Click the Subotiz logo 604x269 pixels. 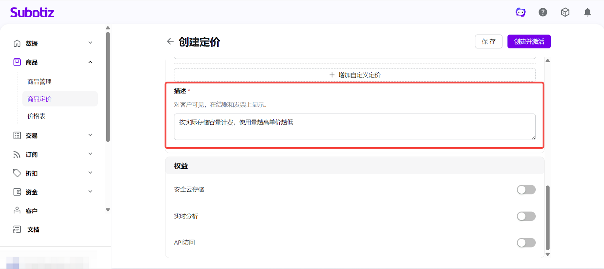[x=32, y=12]
